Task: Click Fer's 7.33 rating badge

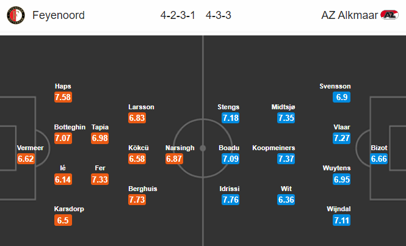Action: tap(100, 179)
